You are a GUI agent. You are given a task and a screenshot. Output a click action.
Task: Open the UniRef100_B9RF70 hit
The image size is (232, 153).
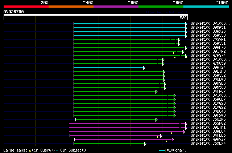[x=208, y=48]
